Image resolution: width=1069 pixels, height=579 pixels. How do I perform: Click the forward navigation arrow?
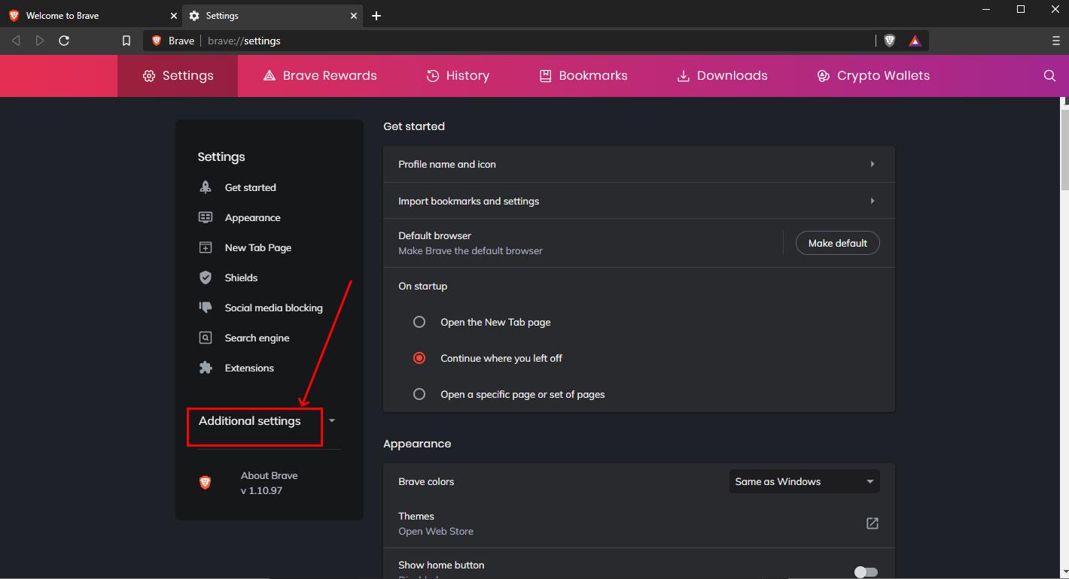click(40, 41)
